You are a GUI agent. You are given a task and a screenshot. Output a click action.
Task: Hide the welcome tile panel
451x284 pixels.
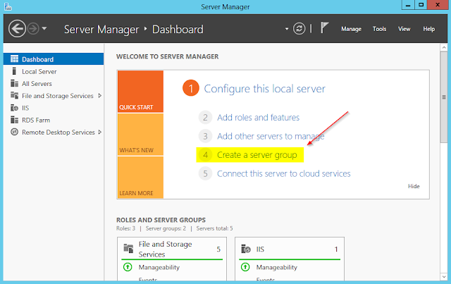coord(414,186)
